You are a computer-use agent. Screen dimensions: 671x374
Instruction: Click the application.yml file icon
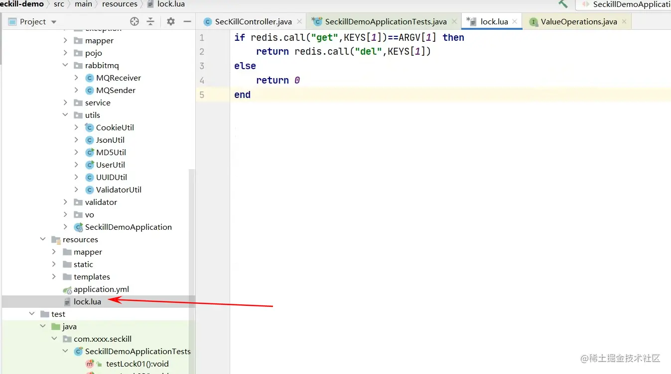pos(67,289)
